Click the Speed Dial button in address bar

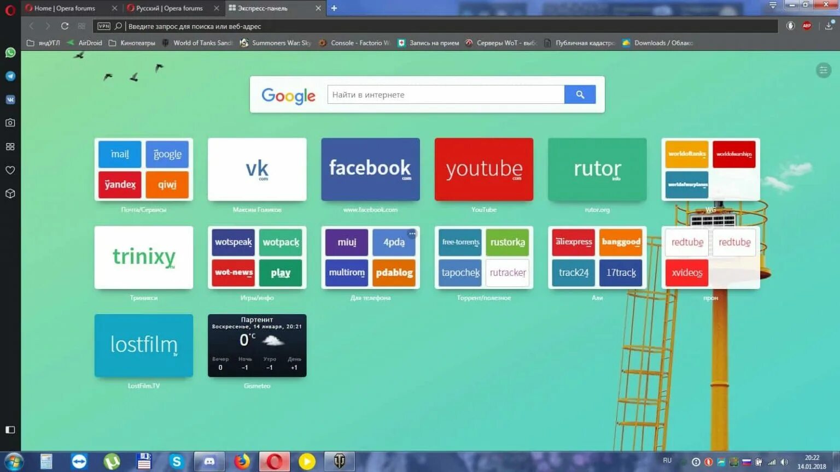(81, 26)
